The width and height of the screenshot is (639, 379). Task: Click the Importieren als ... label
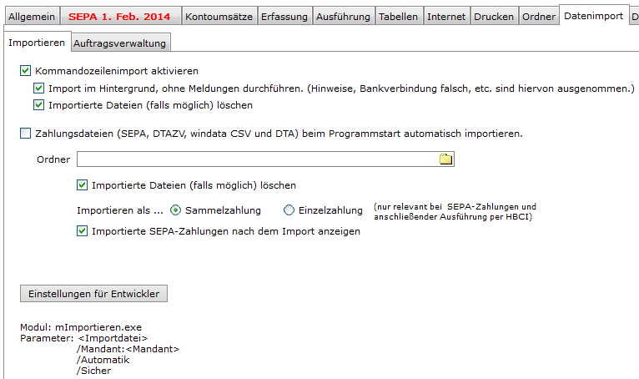(x=120, y=210)
